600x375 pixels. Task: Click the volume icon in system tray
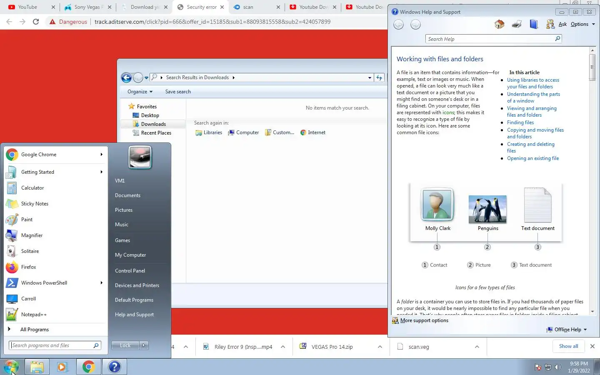coord(558,367)
